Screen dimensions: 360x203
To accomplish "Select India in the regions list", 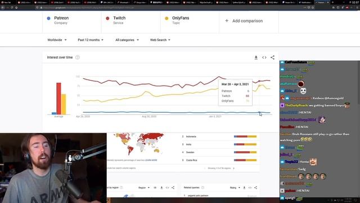I will pos(220,144).
